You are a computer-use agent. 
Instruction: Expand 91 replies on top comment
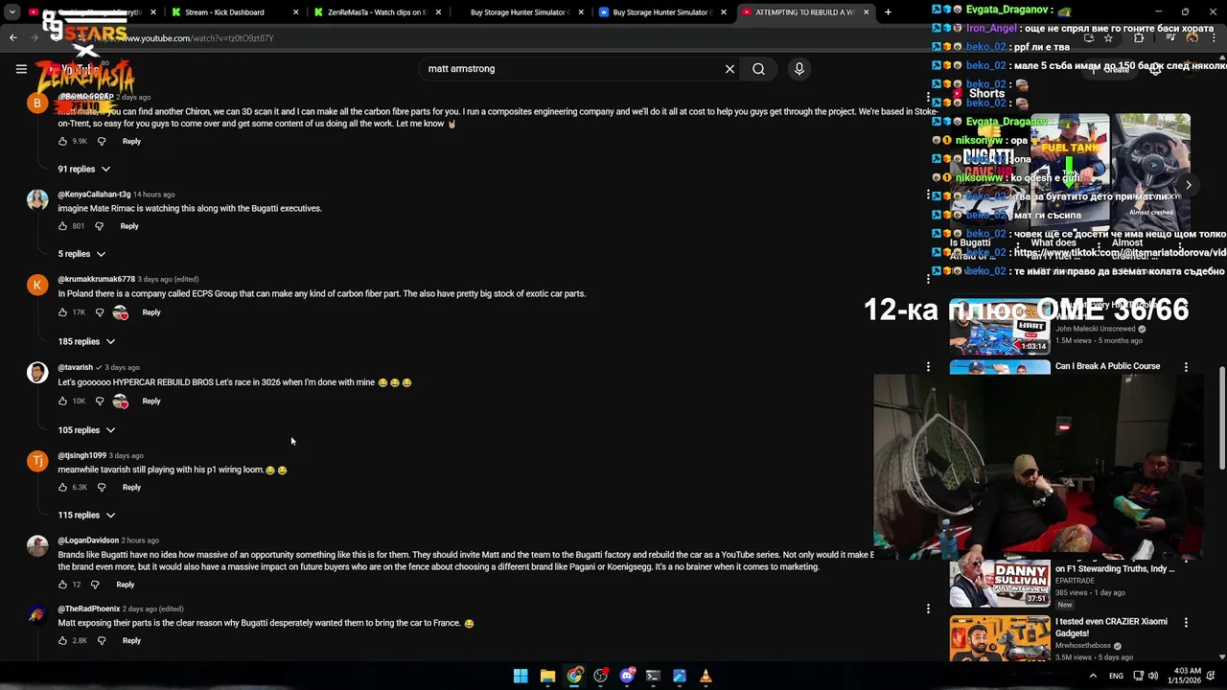[x=84, y=170]
